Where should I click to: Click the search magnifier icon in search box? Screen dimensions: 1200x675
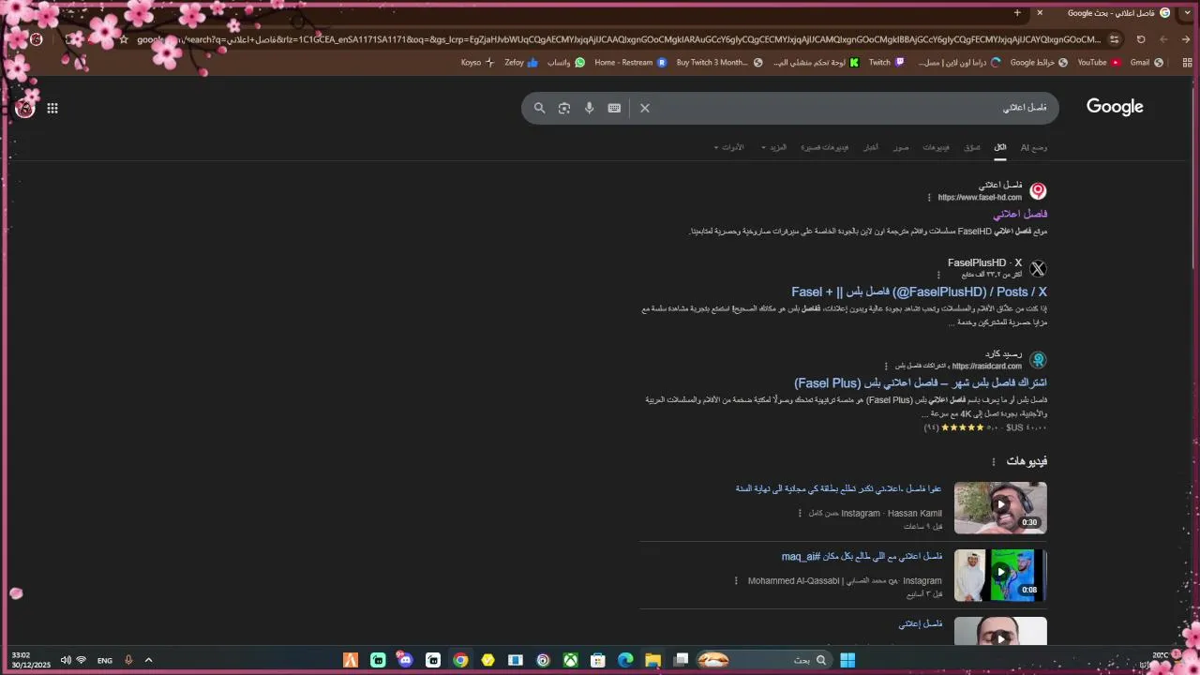pos(539,108)
